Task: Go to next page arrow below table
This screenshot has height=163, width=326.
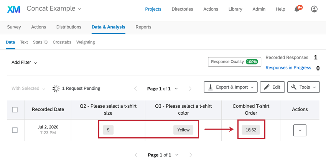Action: pos(191,155)
